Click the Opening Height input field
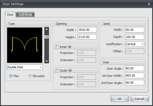 coord(87,37)
